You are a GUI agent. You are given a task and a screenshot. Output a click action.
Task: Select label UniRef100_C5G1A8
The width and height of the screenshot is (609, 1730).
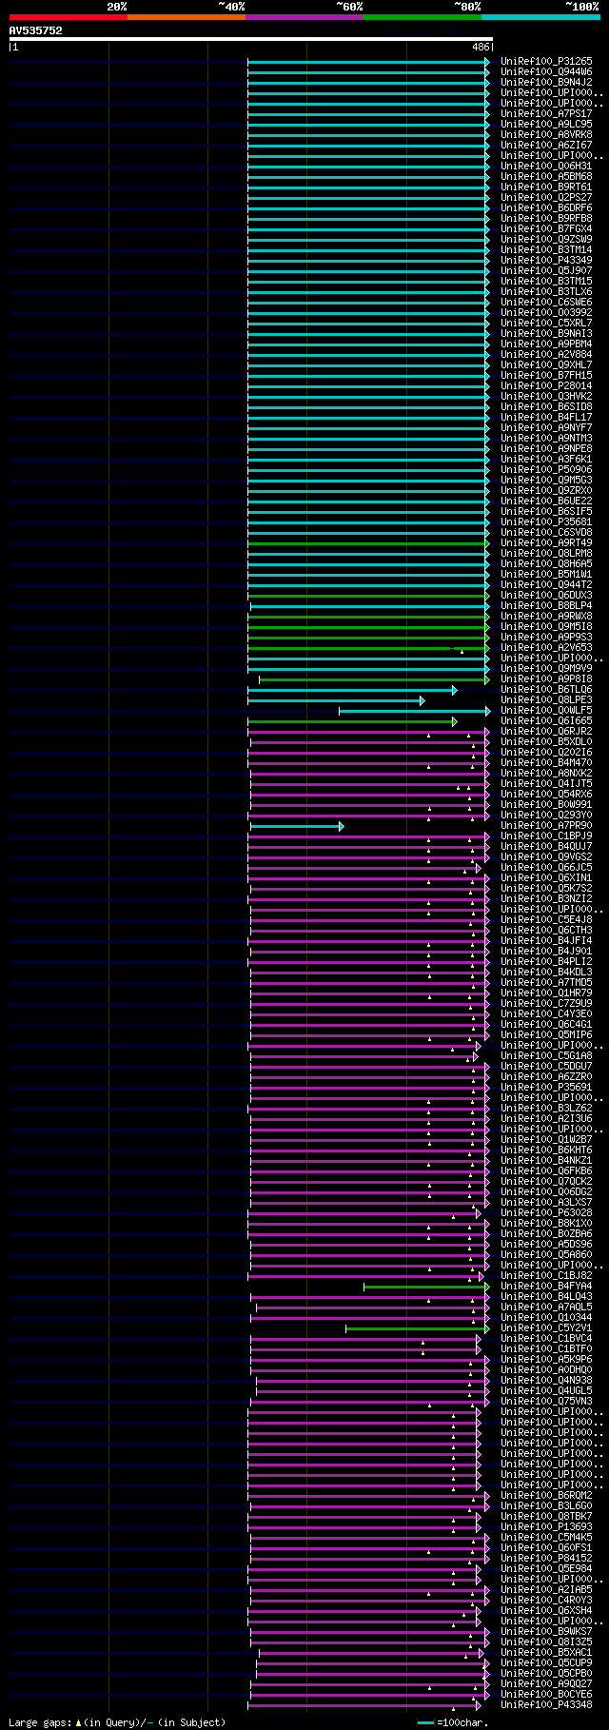pyautogui.click(x=546, y=1056)
